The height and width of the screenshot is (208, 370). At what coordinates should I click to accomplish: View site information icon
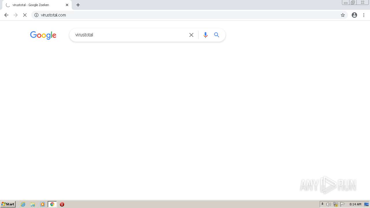tap(36, 15)
